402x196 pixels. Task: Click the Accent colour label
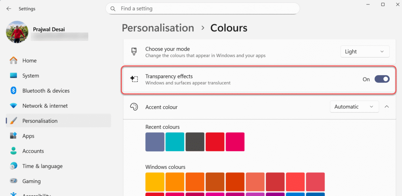tap(161, 107)
